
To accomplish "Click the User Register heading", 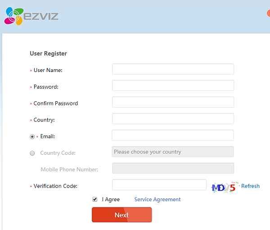I will pos(49,54).
